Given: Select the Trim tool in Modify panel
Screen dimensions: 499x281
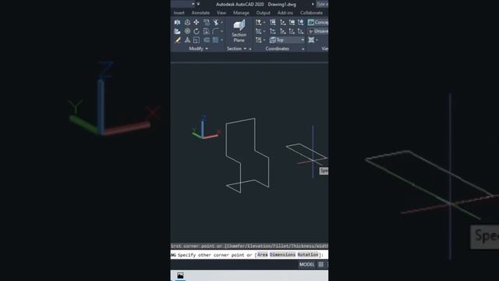Looking at the screenshot, I should pyautogui.click(x=216, y=23).
